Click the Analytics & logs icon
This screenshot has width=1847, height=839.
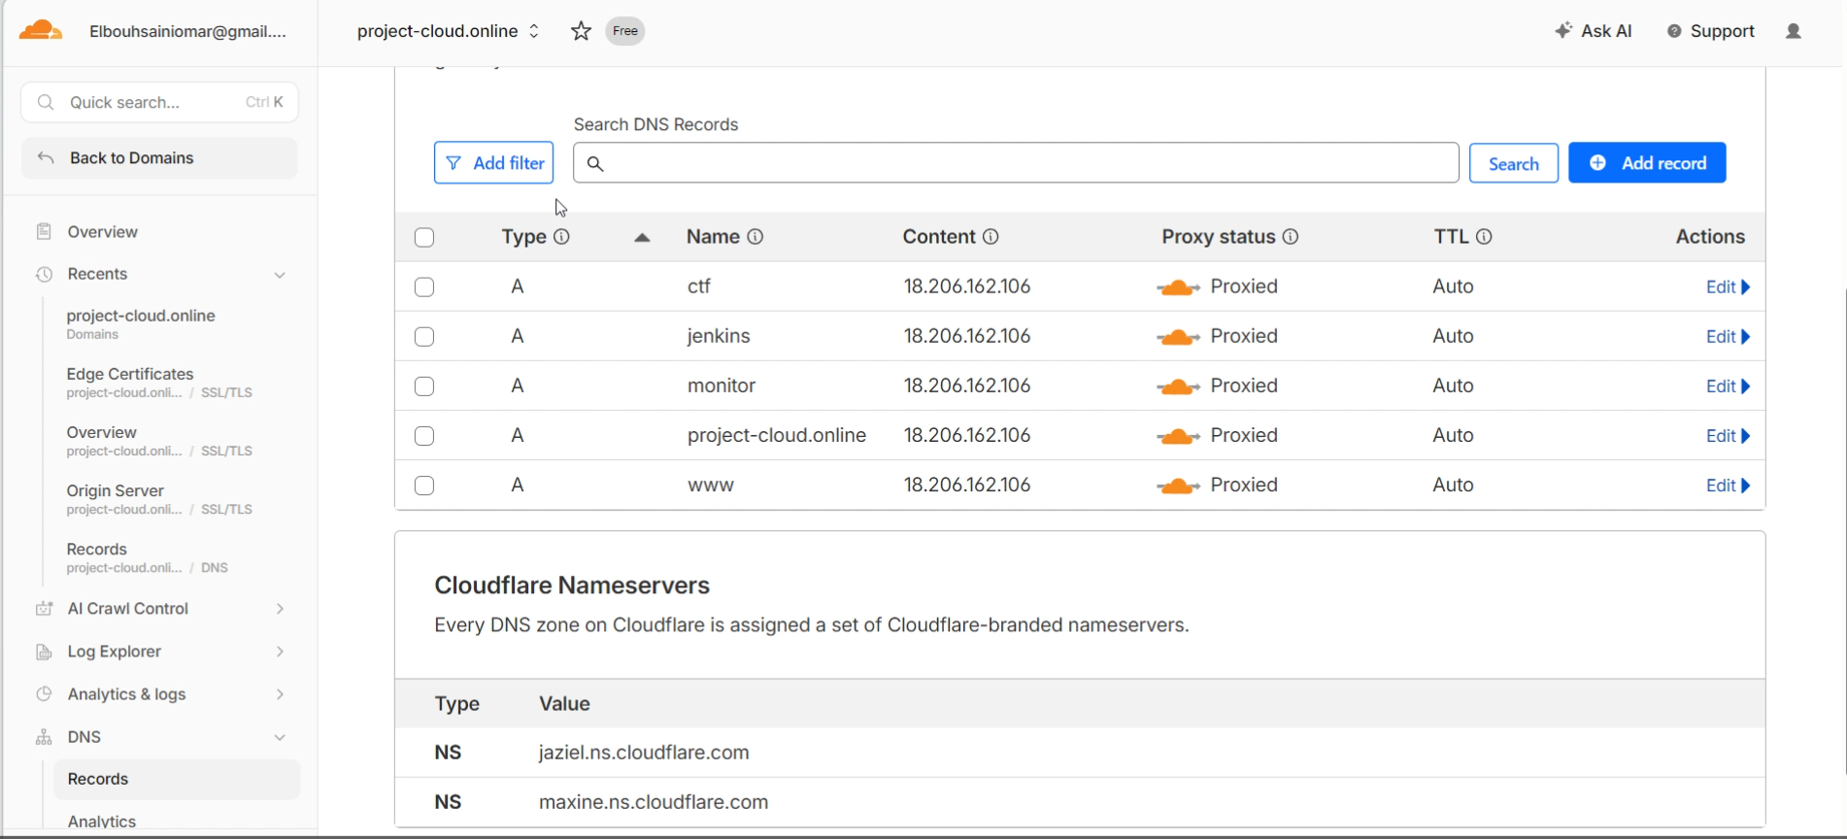[44, 694]
